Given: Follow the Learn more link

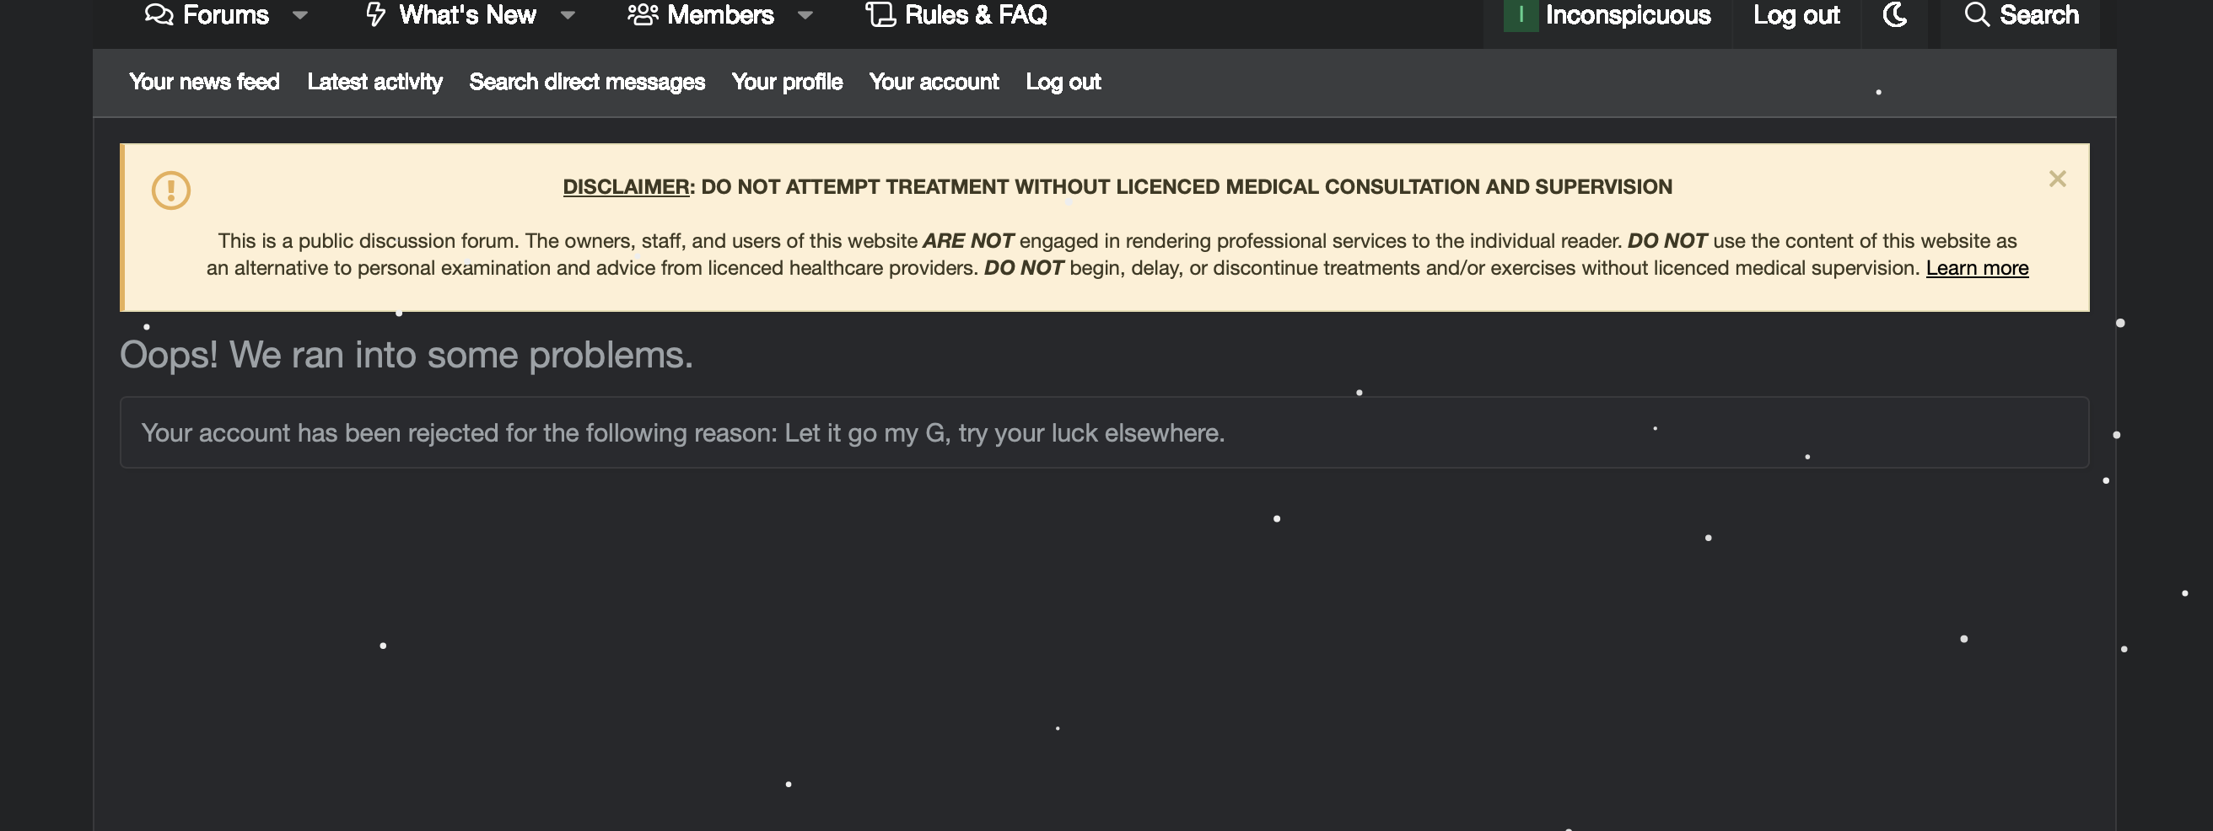Looking at the screenshot, I should tap(1977, 268).
